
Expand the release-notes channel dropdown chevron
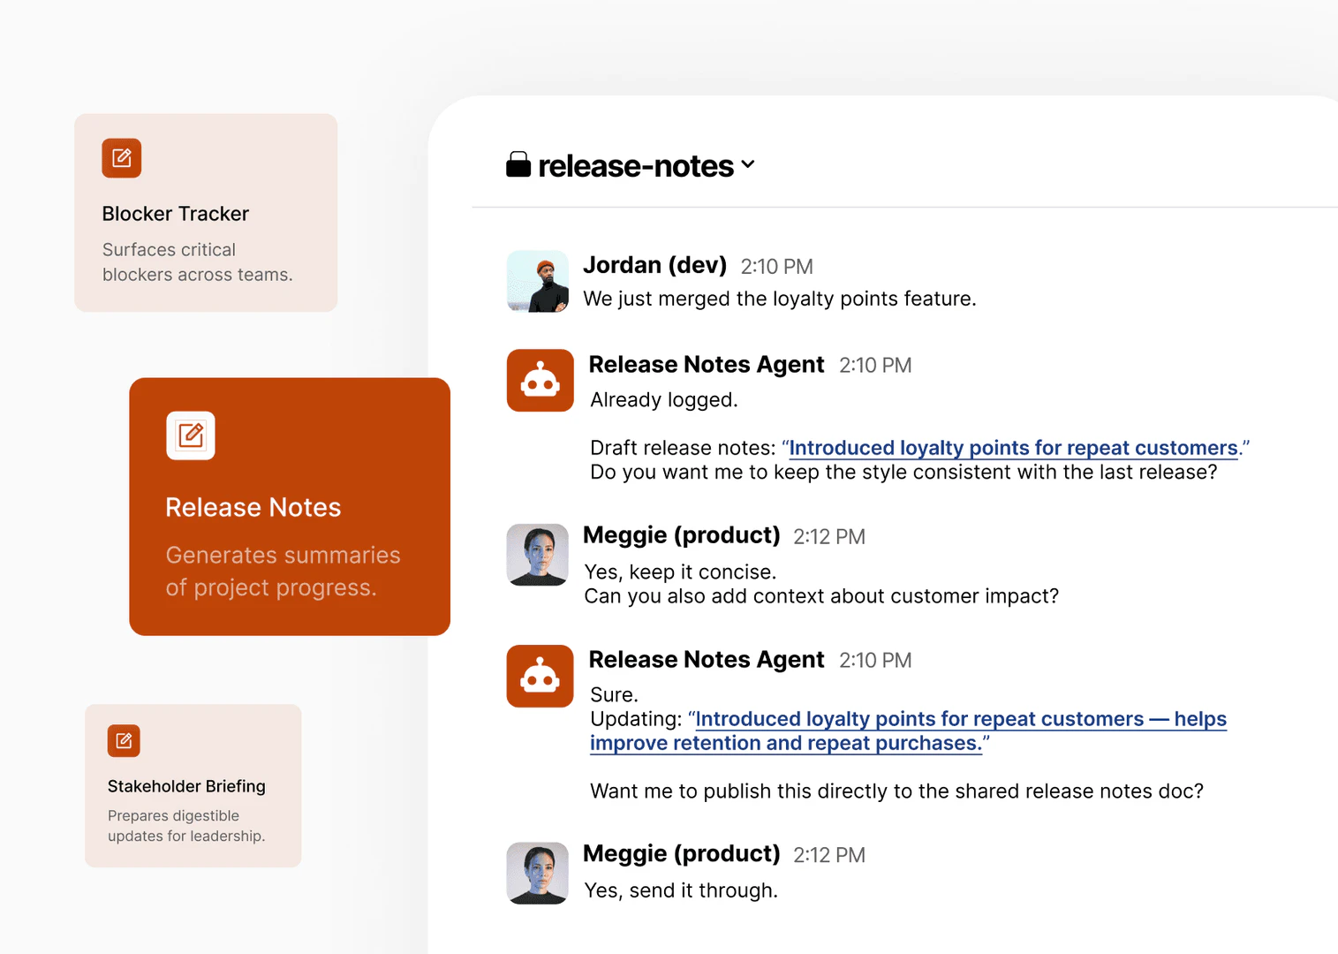(x=748, y=164)
